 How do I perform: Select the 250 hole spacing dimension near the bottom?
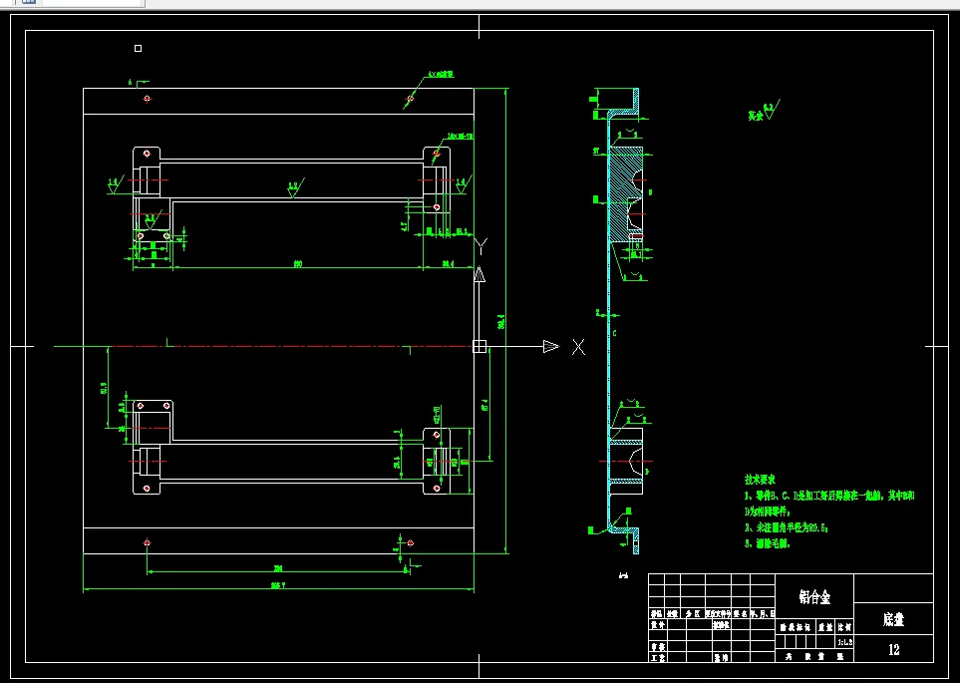[277, 568]
